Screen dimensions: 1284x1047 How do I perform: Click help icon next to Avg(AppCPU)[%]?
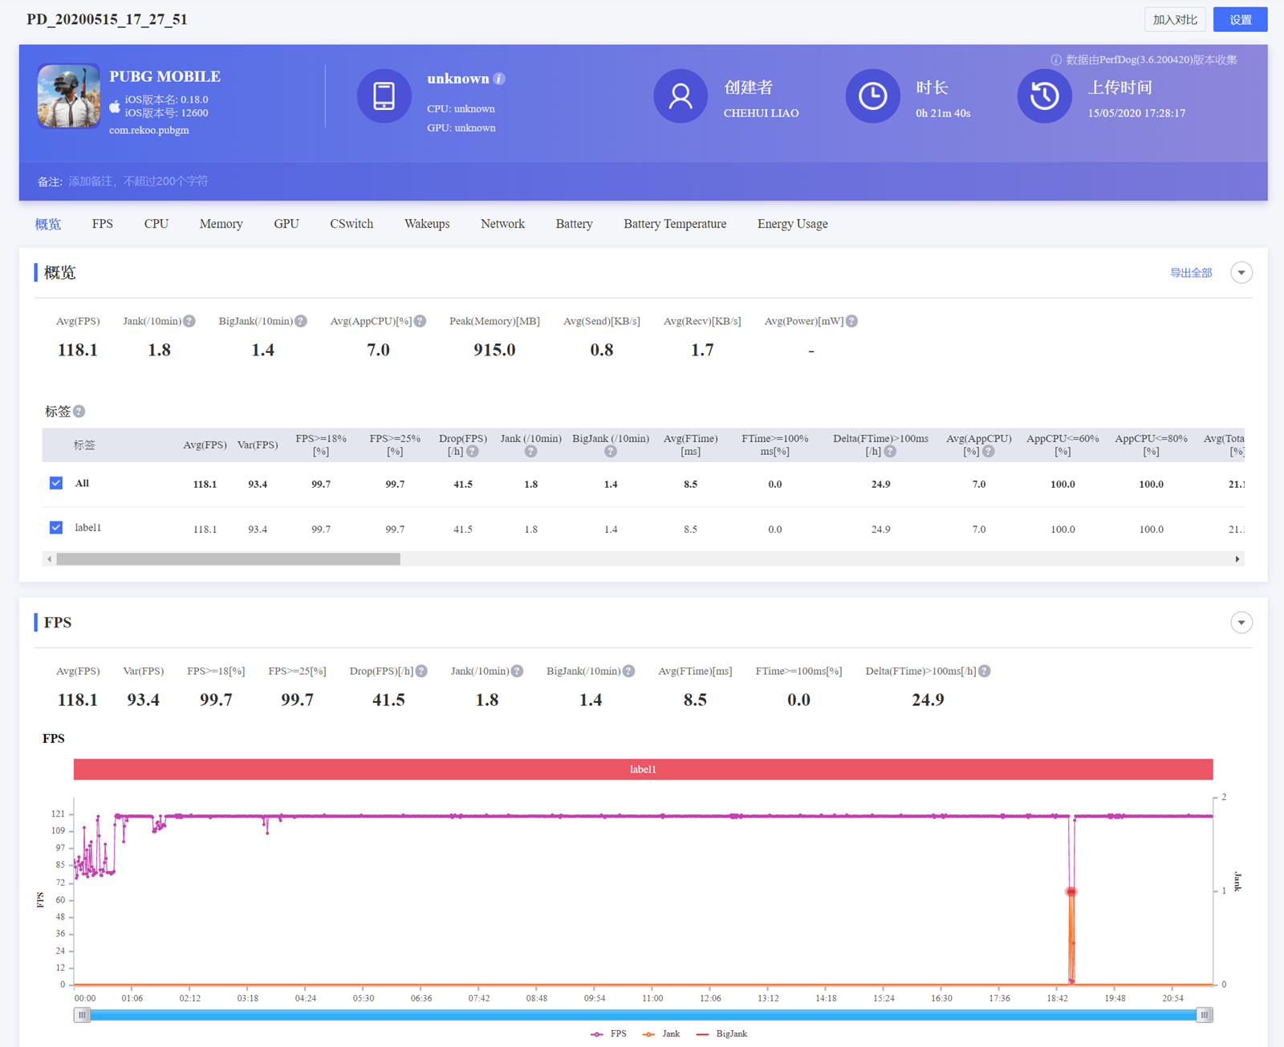(421, 321)
